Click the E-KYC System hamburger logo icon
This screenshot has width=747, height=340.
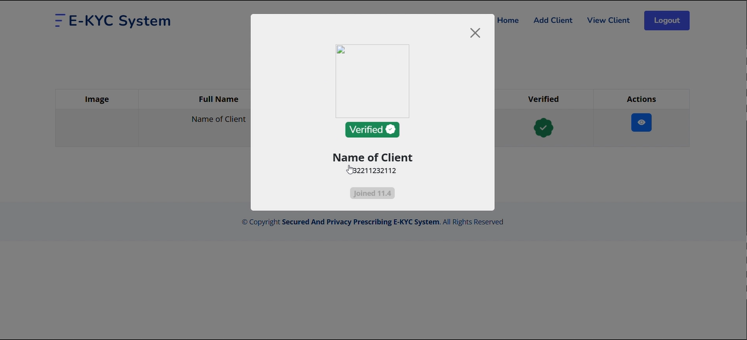(x=58, y=20)
